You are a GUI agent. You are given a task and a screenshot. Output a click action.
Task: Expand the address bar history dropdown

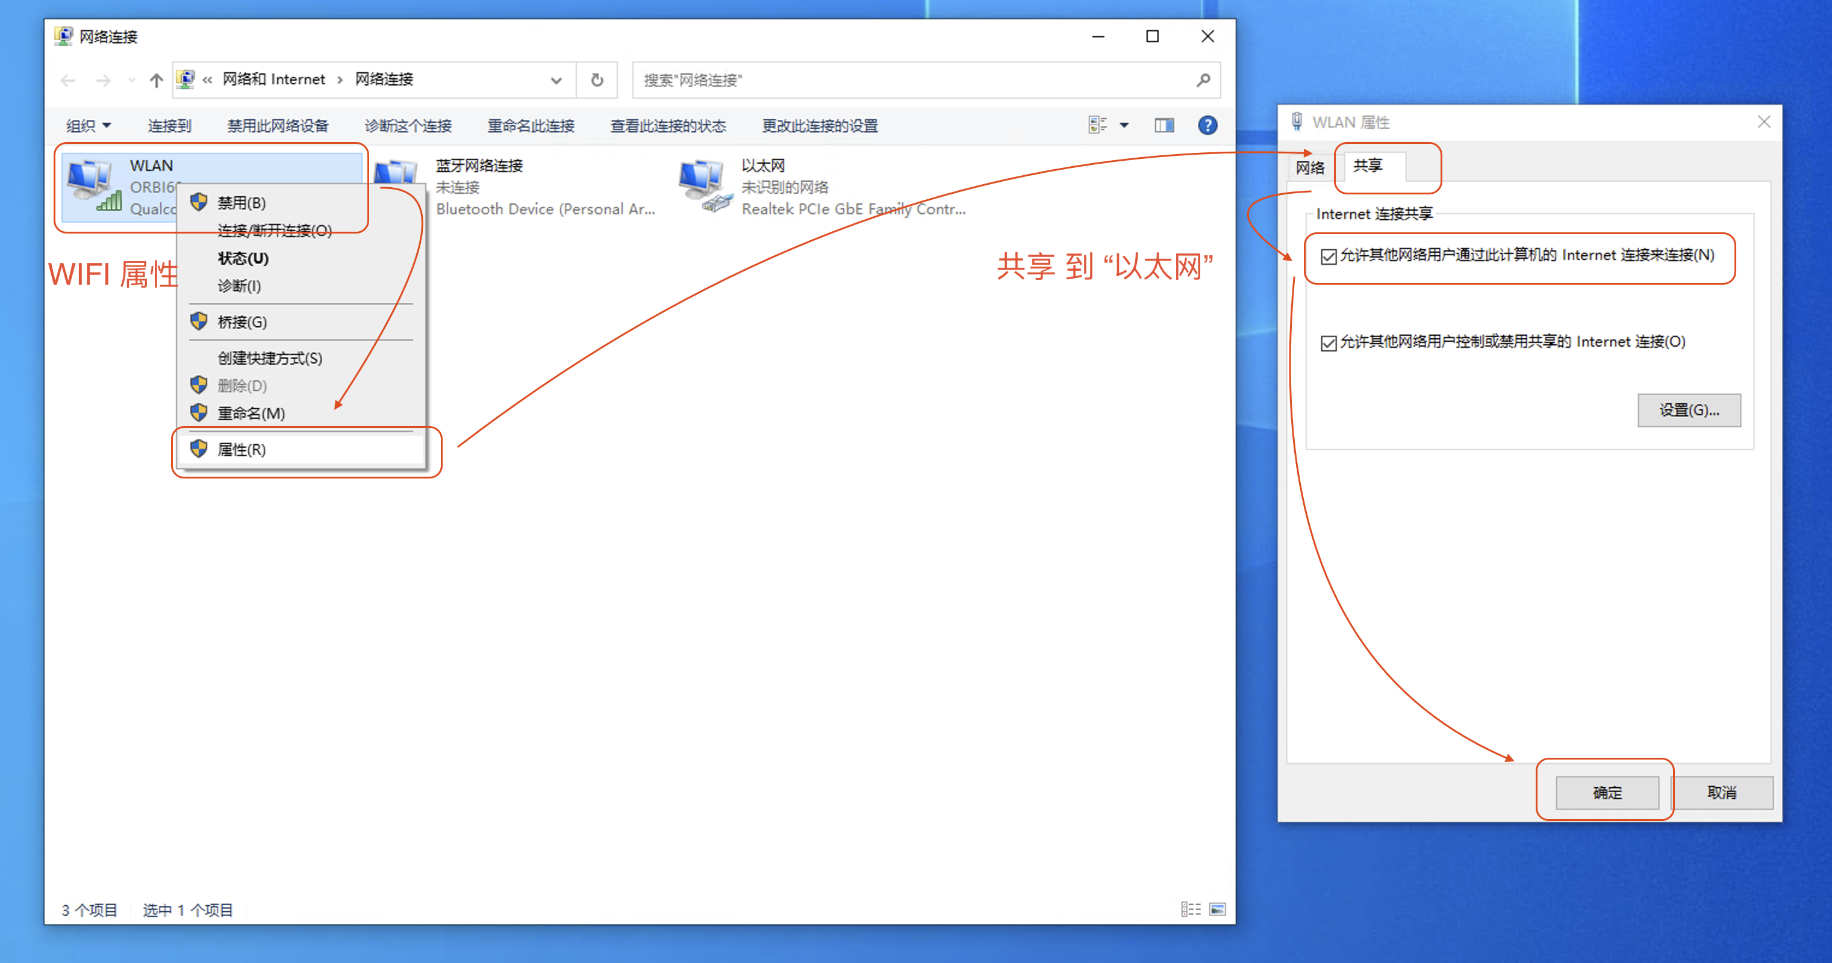pos(556,79)
